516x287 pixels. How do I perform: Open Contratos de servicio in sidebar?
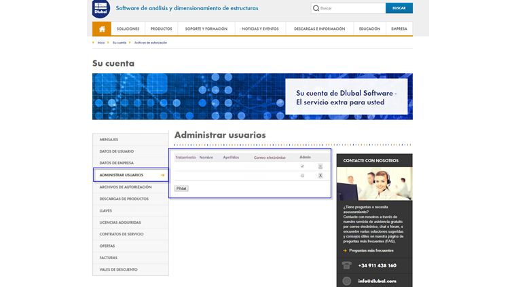pos(130,234)
